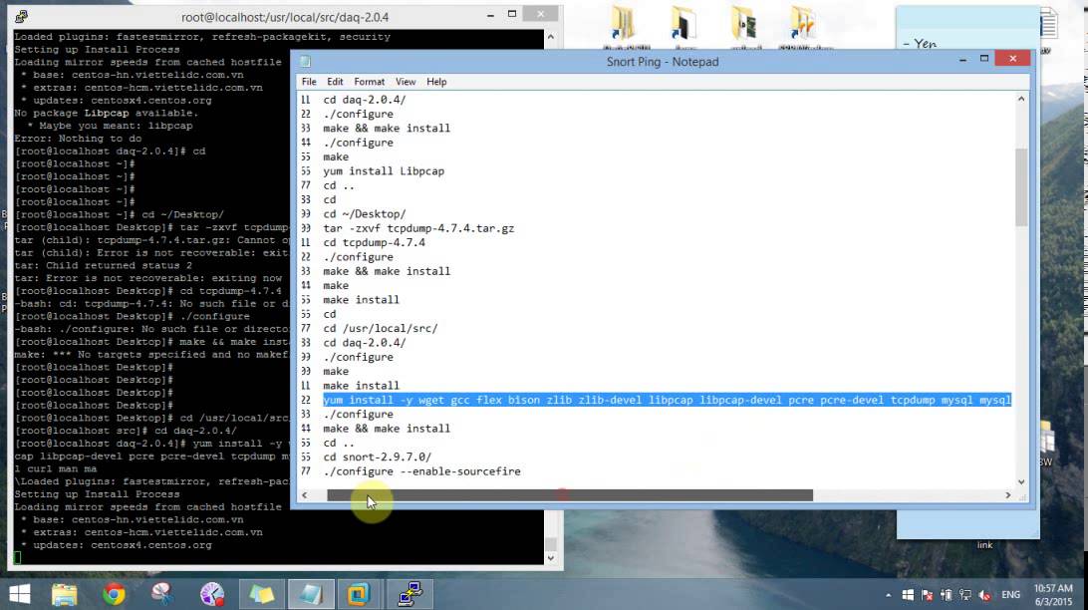Click the power tray icon
This screenshot has width=1088, height=610.
[947, 595]
